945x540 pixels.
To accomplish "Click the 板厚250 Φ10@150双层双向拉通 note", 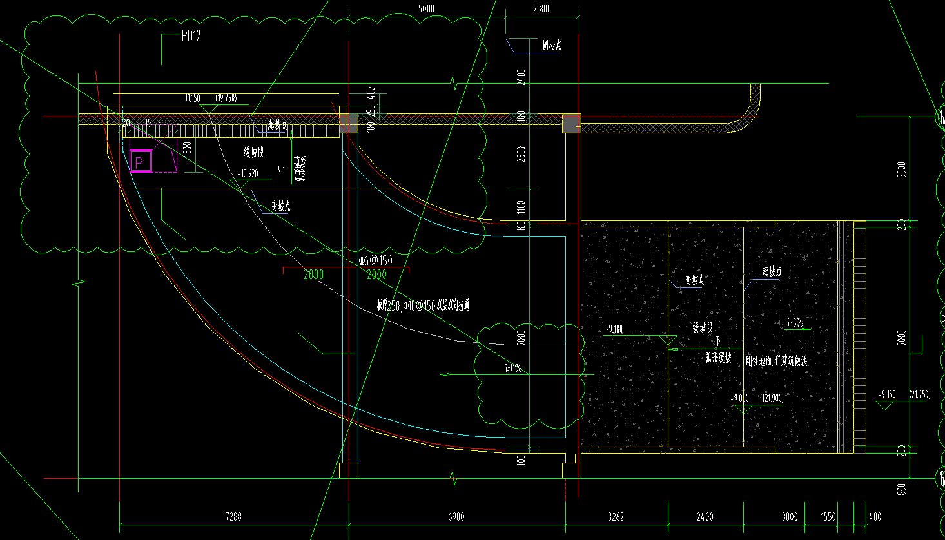I will pos(423,305).
